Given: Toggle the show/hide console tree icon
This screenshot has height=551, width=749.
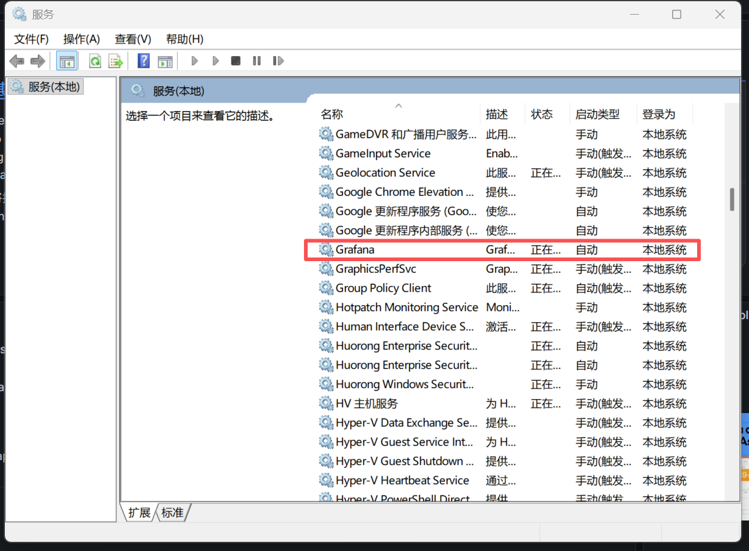Looking at the screenshot, I should 67,61.
